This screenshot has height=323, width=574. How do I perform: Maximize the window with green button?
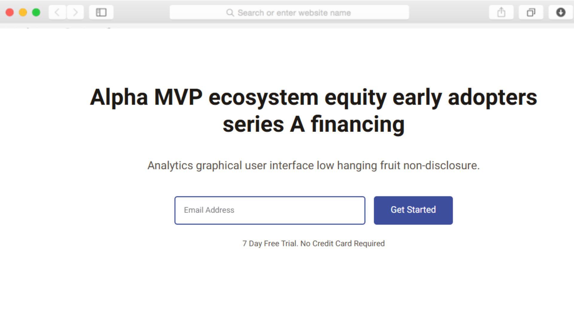pyautogui.click(x=36, y=13)
